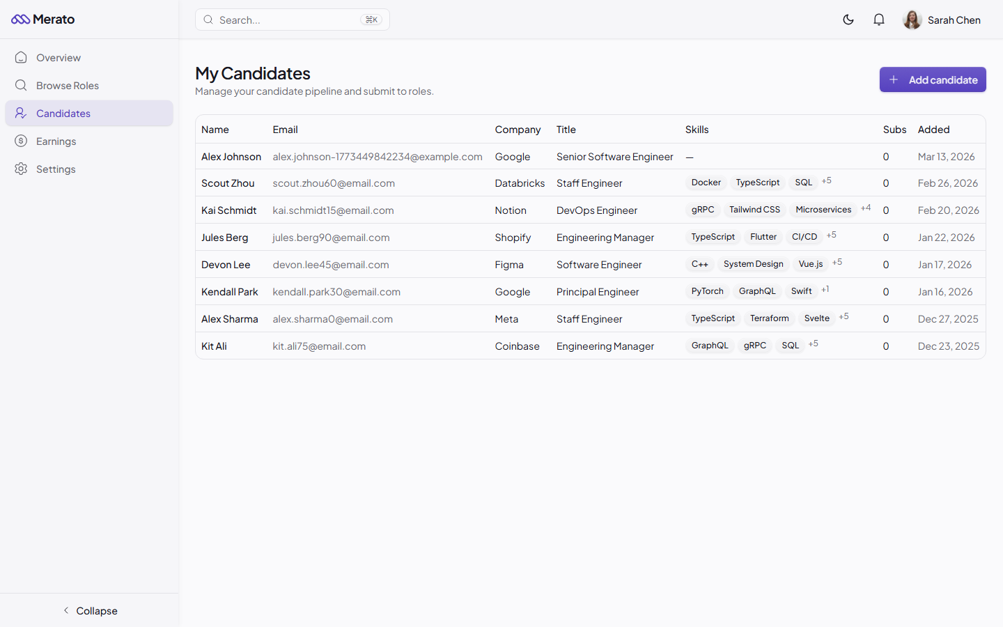Open Sarah Chen's profile avatar

pos(912,20)
